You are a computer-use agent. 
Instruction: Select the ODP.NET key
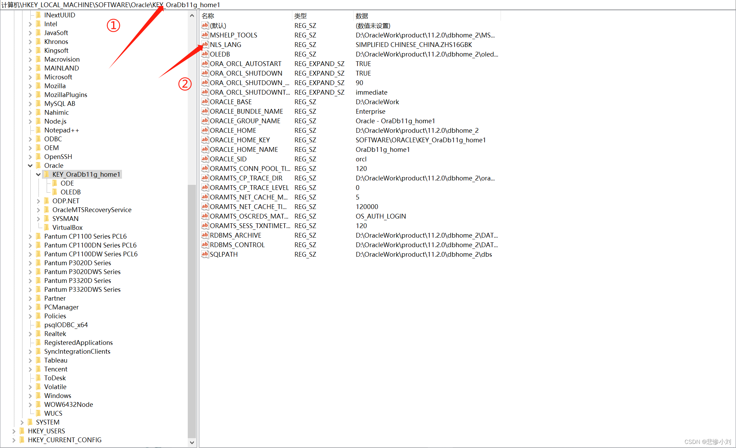[x=66, y=201]
